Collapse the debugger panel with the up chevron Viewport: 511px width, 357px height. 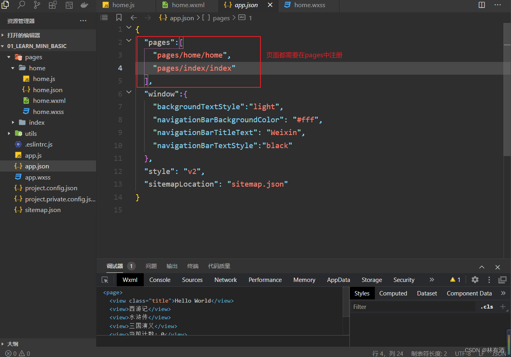click(482, 267)
